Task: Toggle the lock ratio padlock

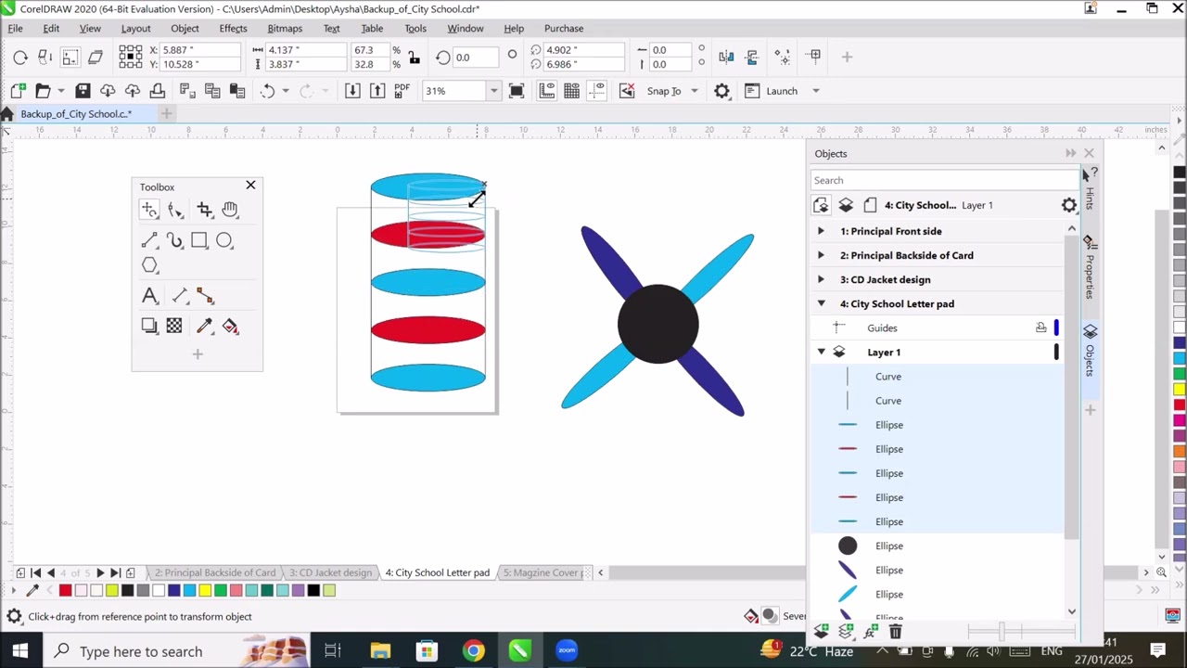Action: click(x=414, y=58)
